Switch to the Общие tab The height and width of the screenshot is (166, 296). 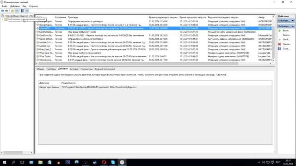pos(40,69)
